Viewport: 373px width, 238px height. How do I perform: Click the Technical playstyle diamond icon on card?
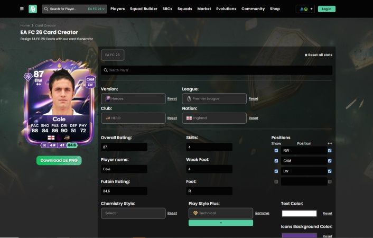pyautogui.click(x=28, y=77)
